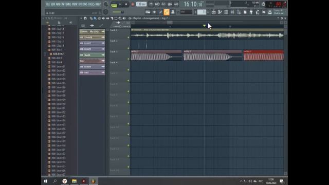329x185 pixels.
Task: Click the master pitch knob
Action: click(x=106, y=12)
